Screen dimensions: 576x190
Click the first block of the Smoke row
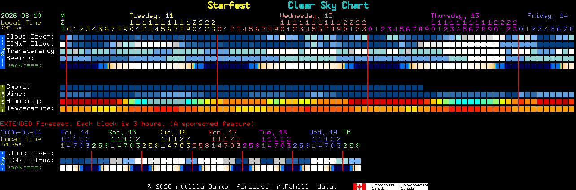click(63, 87)
